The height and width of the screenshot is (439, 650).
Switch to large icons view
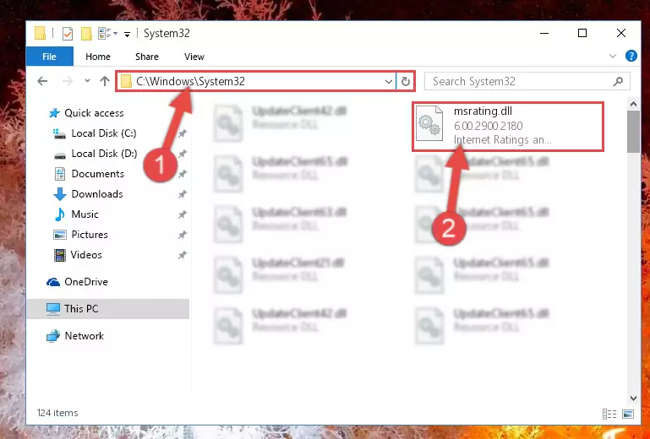pyautogui.click(x=628, y=414)
